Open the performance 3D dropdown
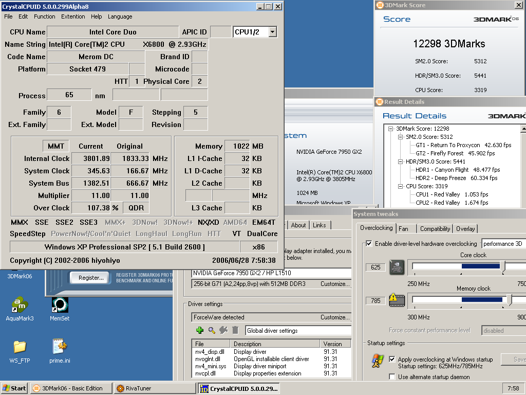This screenshot has height=395, width=526. click(504, 243)
